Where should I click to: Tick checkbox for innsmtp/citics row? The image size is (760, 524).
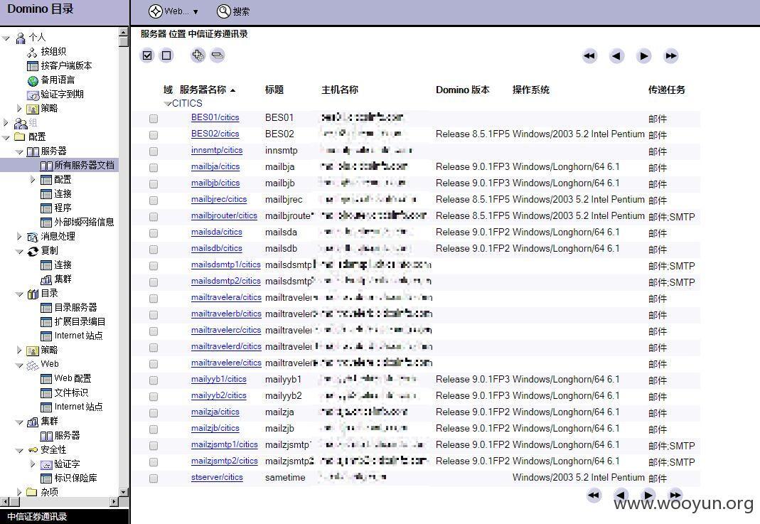coord(154,151)
